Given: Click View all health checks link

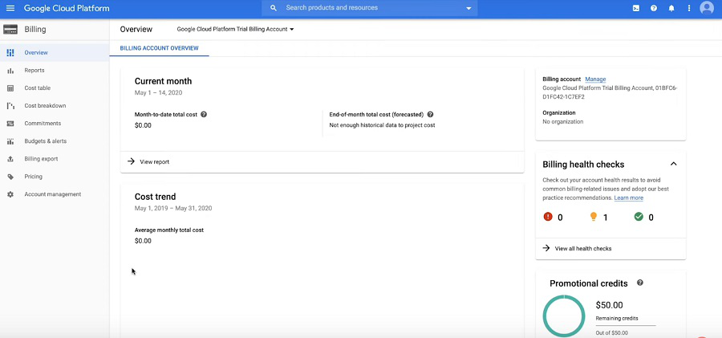Looking at the screenshot, I should [583, 249].
